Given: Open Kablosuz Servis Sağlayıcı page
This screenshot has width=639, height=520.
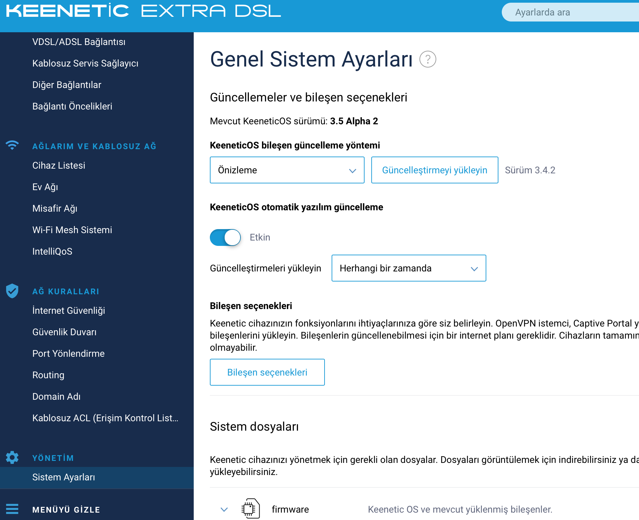Looking at the screenshot, I should (85, 63).
